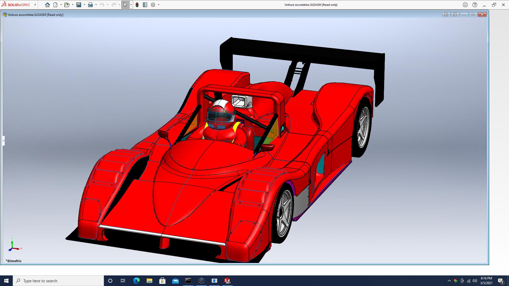The image size is (509, 286).
Task: Click the Home welcome icon
Action: coord(47,5)
